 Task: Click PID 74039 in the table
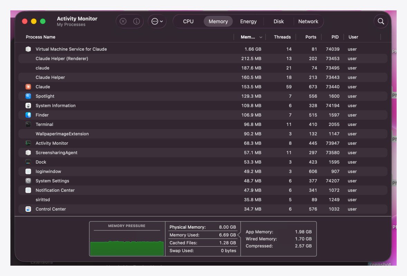332,49
